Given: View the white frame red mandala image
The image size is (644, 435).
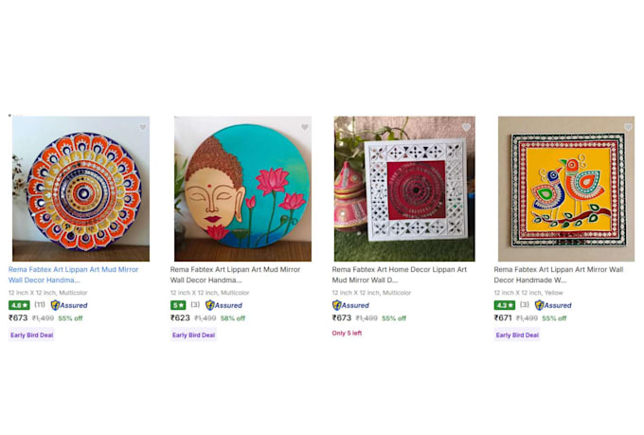Looking at the screenshot, I should coord(404,189).
